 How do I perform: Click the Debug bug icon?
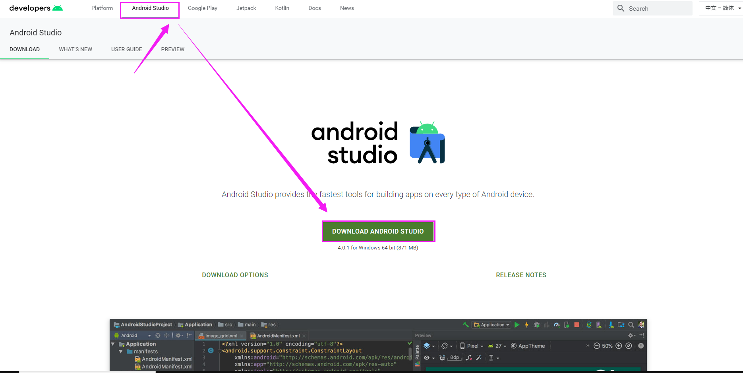point(537,325)
